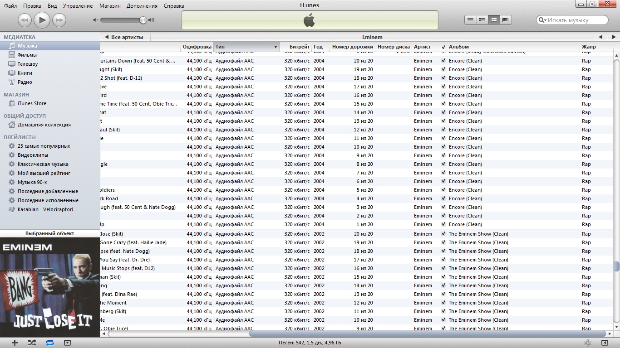Open the Файл menu
The image size is (620, 348).
coord(10,6)
